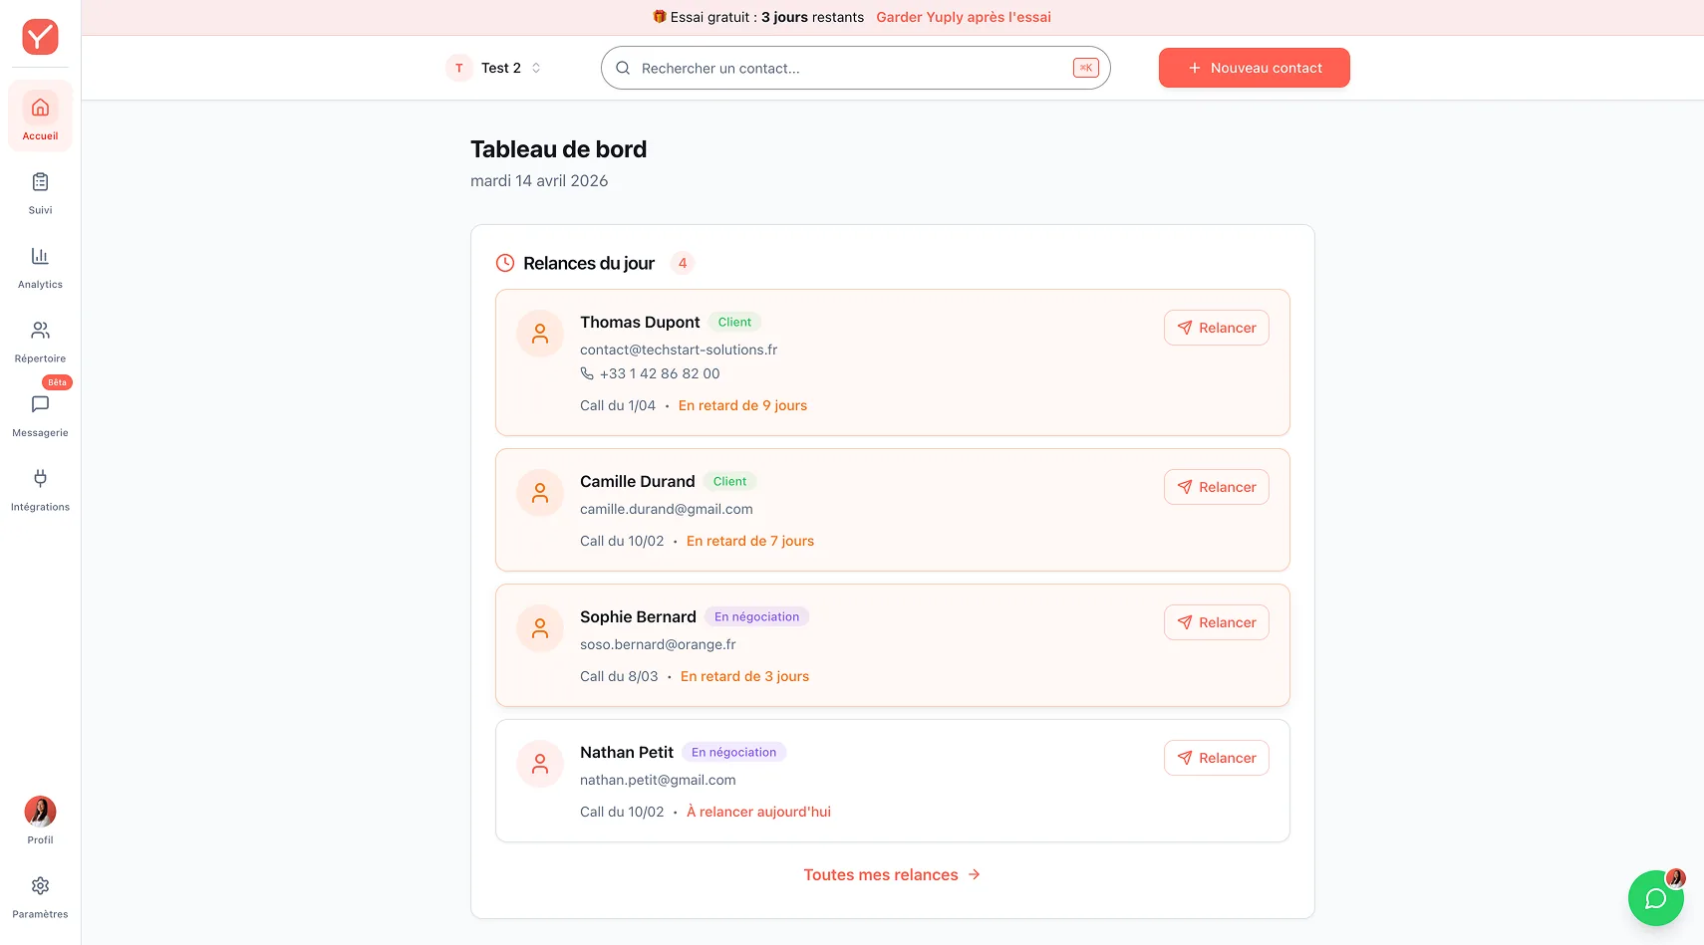Click the Thomas Dupont name
The width and height of the screenshot is (1704, 945).
640,322
